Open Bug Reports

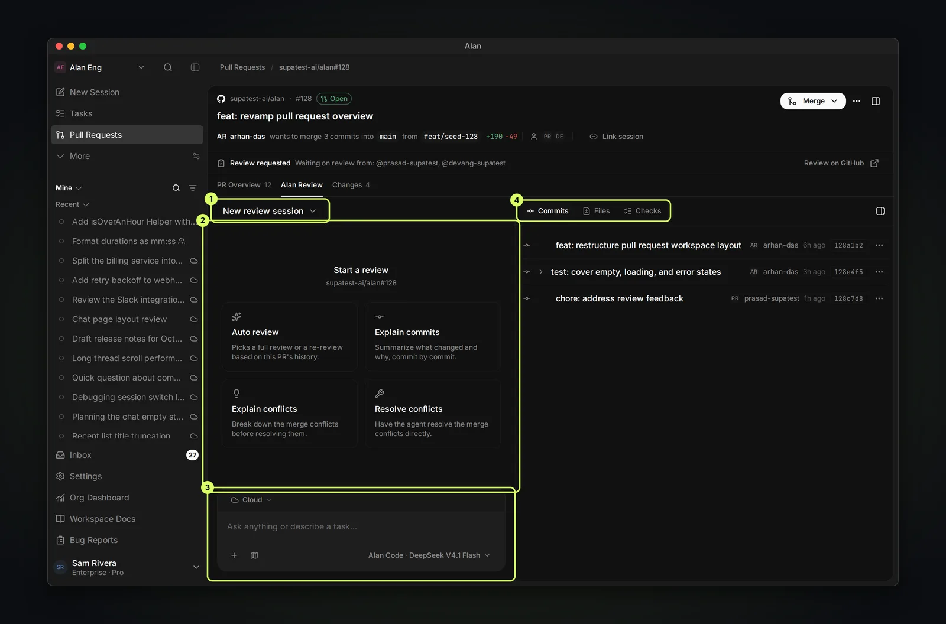tap(127, 540)
